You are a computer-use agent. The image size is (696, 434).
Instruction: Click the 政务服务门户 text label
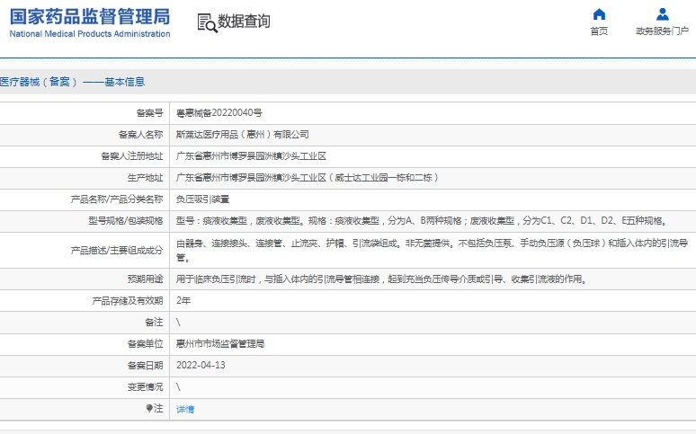(662, 31)
